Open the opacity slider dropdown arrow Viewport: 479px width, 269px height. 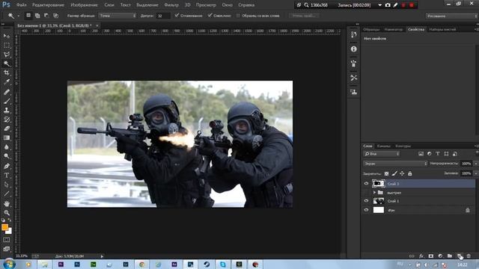coord(475,164)
